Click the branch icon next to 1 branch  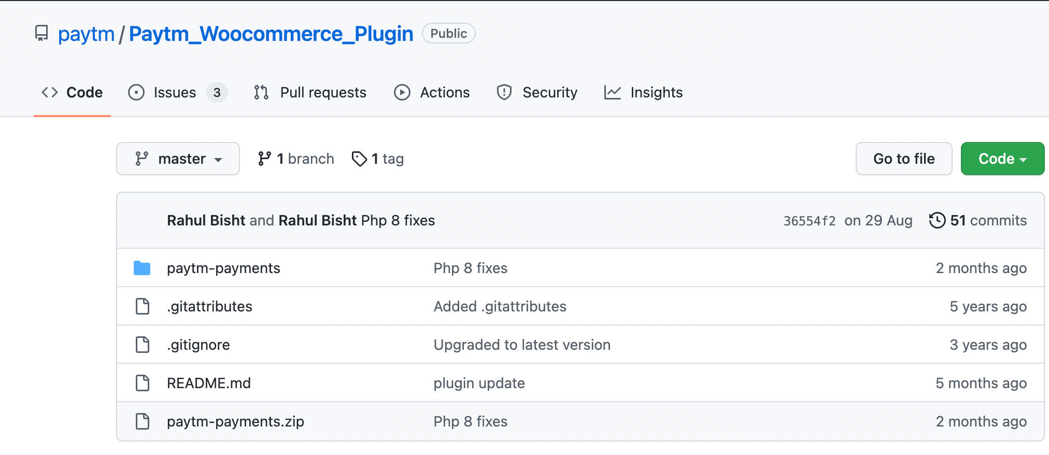(264, 159)
